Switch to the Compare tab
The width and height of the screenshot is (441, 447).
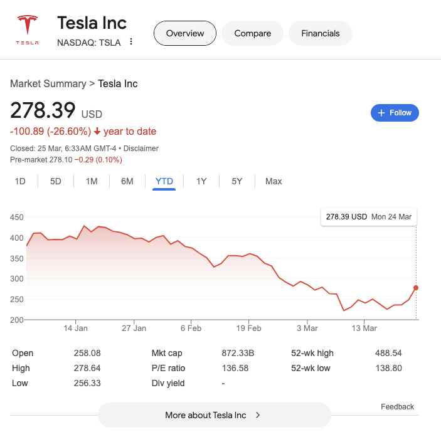pyautogui.click(x=252, y=33)
